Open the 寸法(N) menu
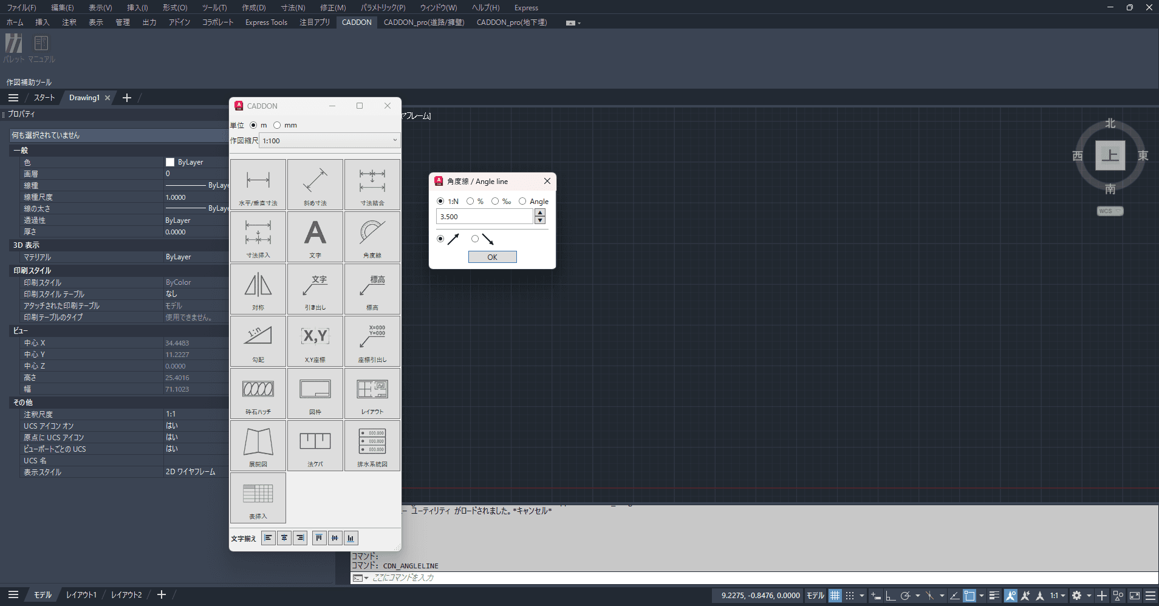The height and width of the screenshot is (606, 1159). tap(293, 7)
